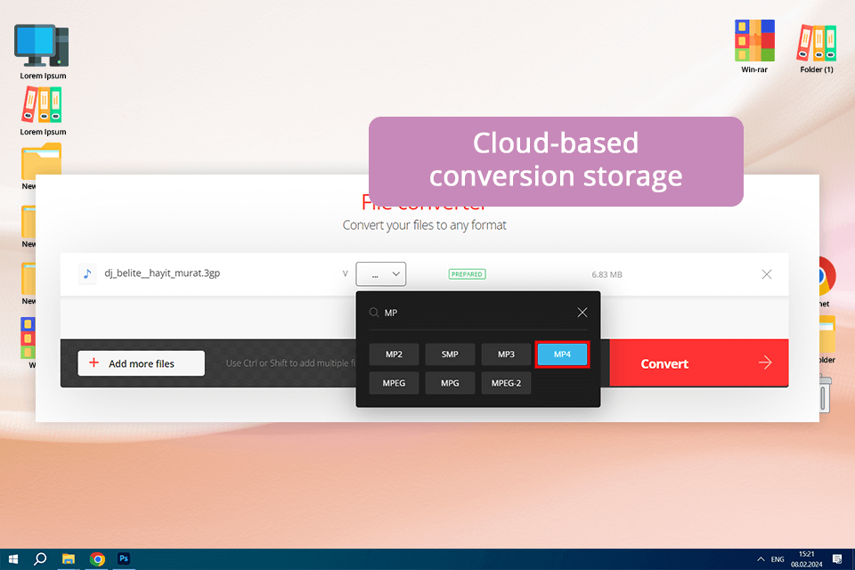Open the Folder (1) desktop icon
855x570 pixels.
(817, 48)
